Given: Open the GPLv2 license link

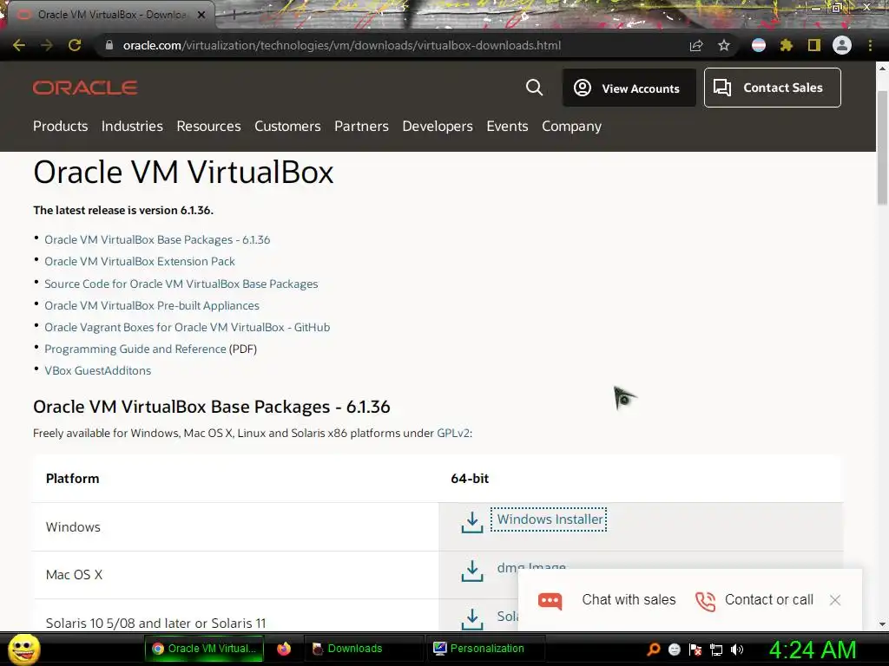Looking at the screenshot, I should pyautogui.click(x=453, y=434).
